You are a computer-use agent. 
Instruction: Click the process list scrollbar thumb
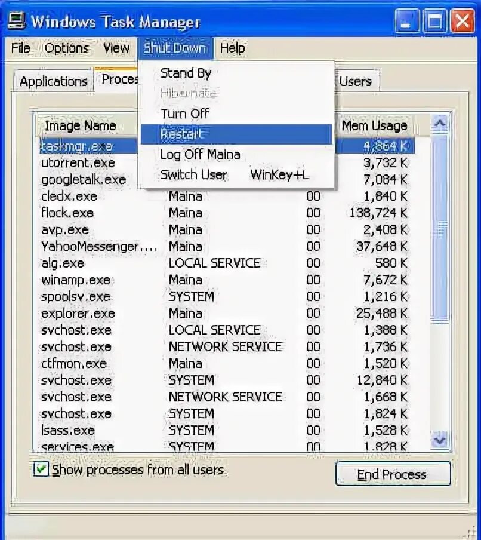[x=440, y=228]
